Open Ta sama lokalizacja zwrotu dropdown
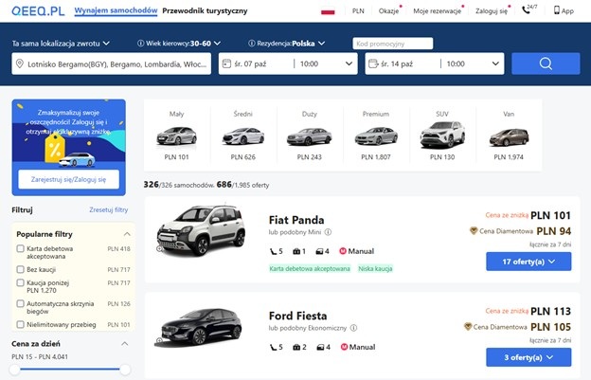This screenshot has height=380, width=591. tap(61, 44)
